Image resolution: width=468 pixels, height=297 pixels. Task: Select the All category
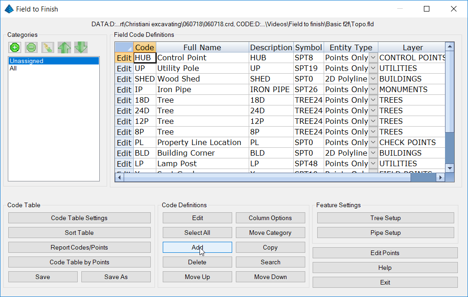[x=53, y=68]
